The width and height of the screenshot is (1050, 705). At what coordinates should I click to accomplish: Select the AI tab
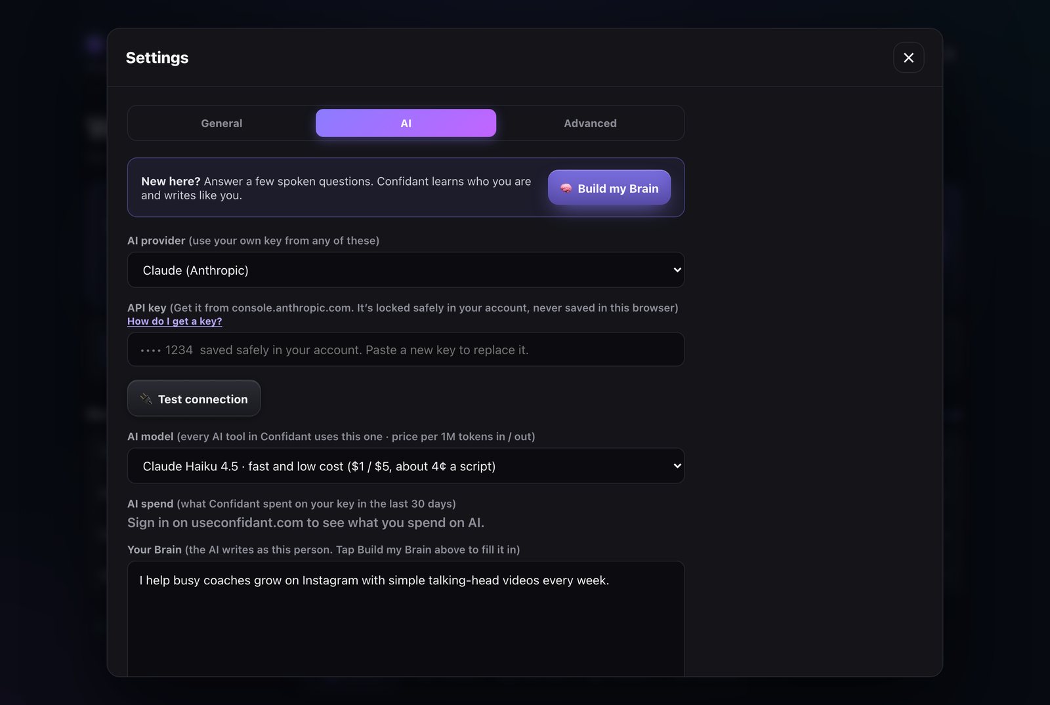pos(406,123)
